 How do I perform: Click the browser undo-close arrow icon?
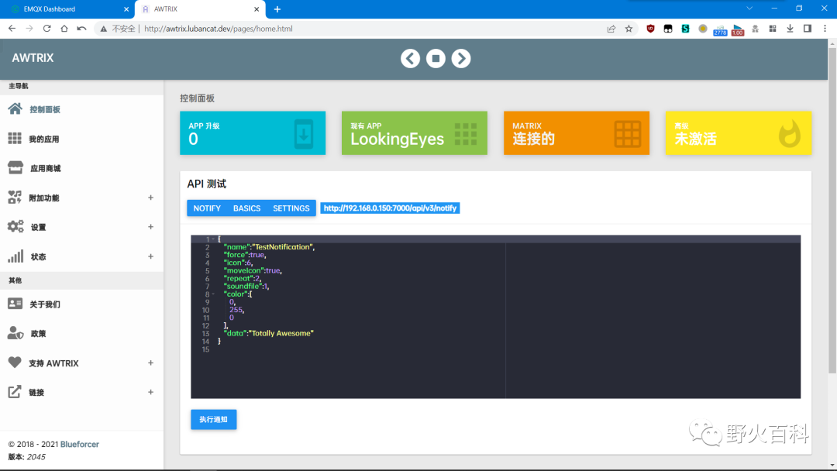[x=81, y=28]
